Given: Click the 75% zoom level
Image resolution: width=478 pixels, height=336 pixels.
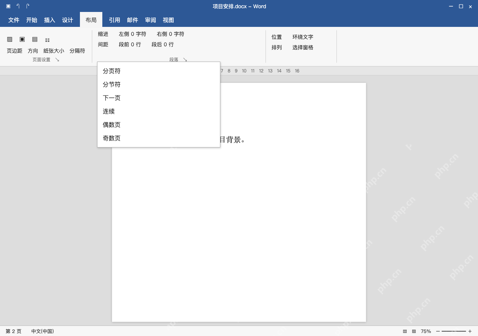Looking at the screenshot, I should [426, 331].
